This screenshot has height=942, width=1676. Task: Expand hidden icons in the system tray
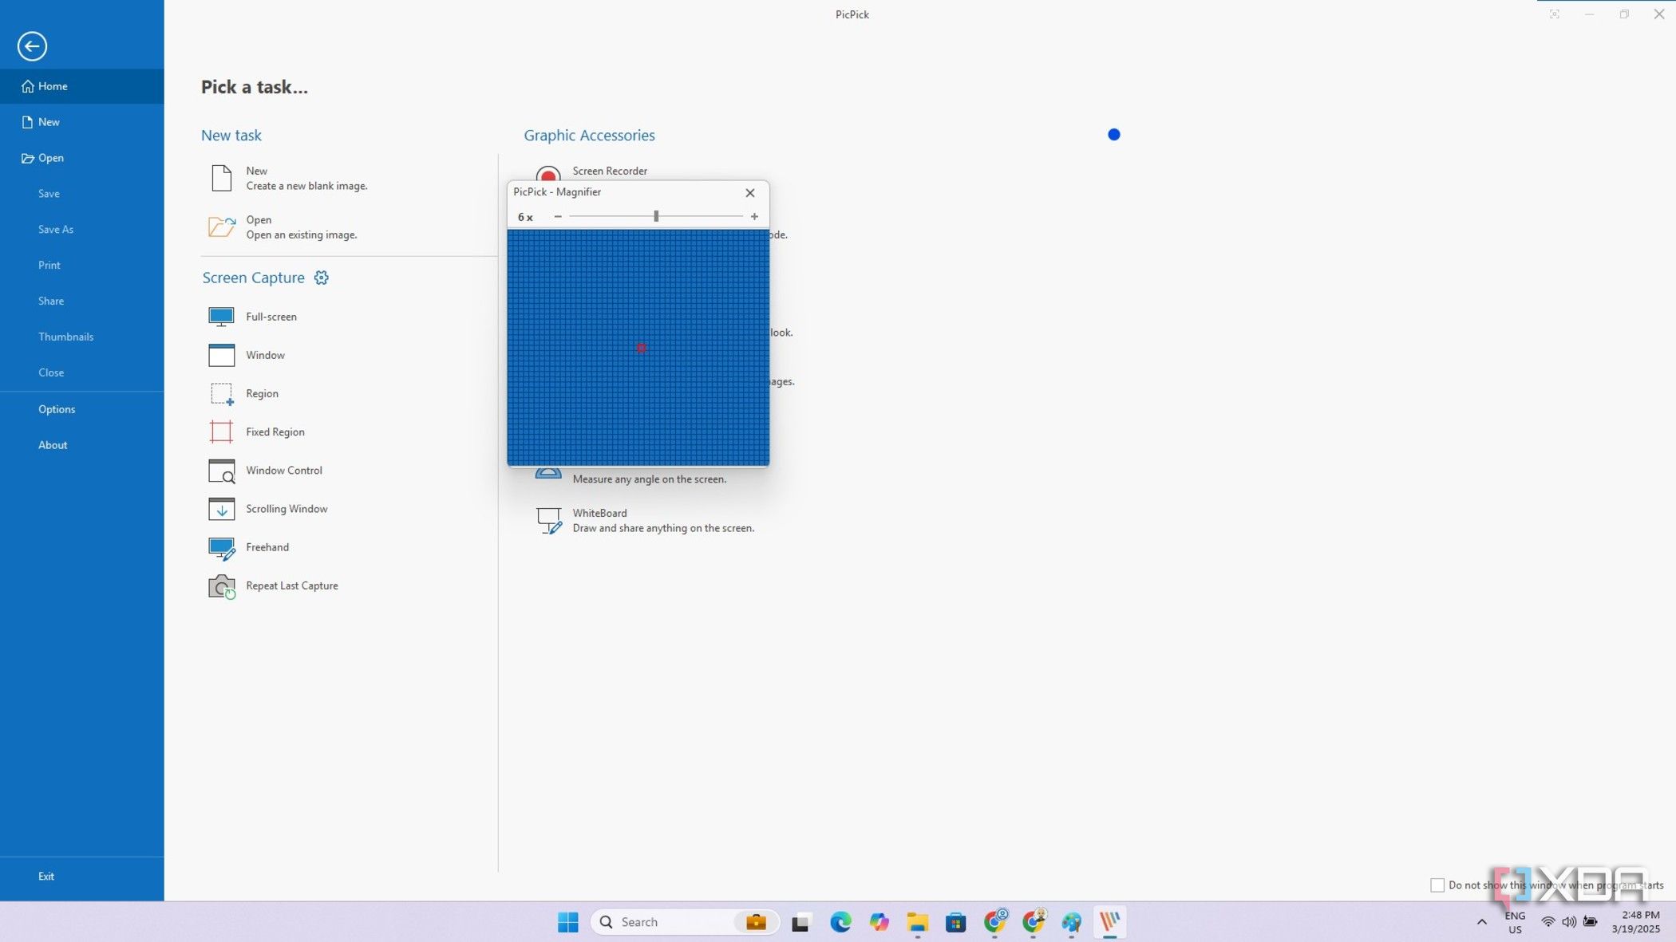[x=1482, y=921]
